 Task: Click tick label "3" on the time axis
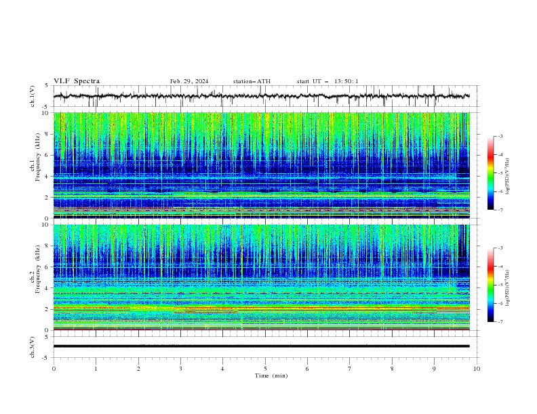pyautogui.click(x=180, y=369)
